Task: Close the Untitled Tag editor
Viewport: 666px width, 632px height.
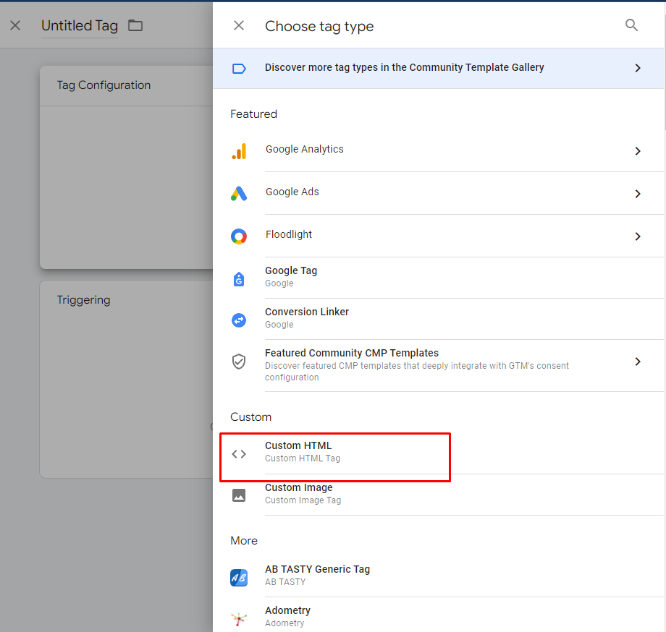Action: point(15,26)
